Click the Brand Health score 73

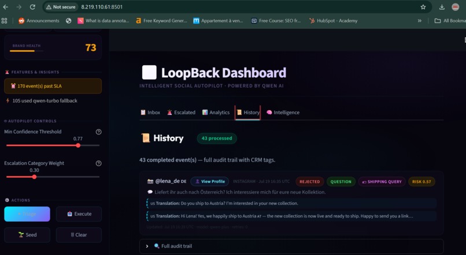tap(91, 47)
